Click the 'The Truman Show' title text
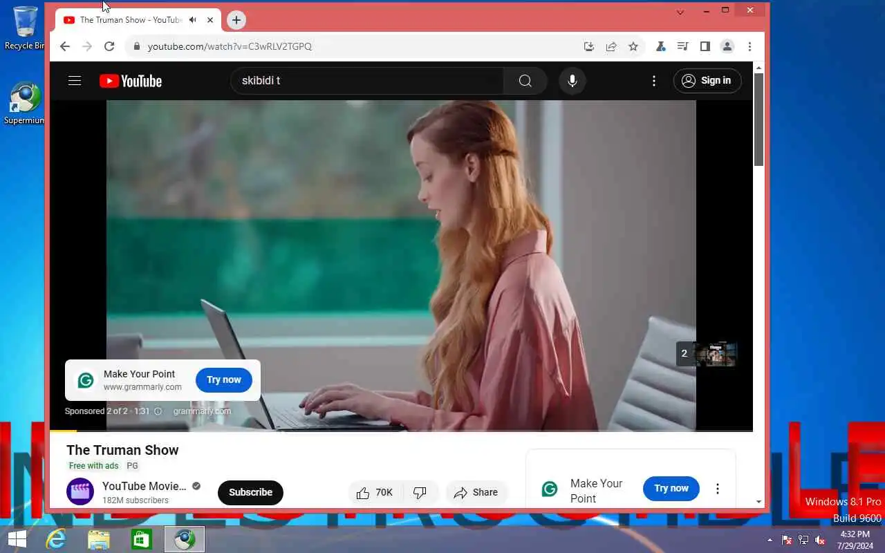 click(122, 450)
